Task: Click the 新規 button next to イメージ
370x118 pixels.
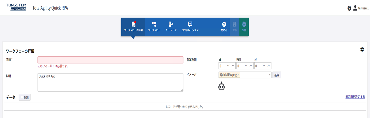Action: point(277,75)
